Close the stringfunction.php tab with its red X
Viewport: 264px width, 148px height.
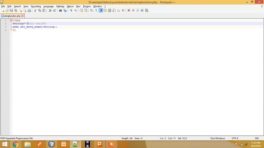pos(22,16)
